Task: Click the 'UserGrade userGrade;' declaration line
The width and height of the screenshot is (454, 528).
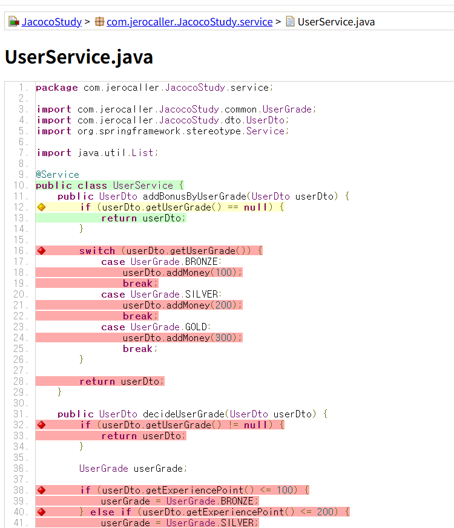Action: (130, 469)
